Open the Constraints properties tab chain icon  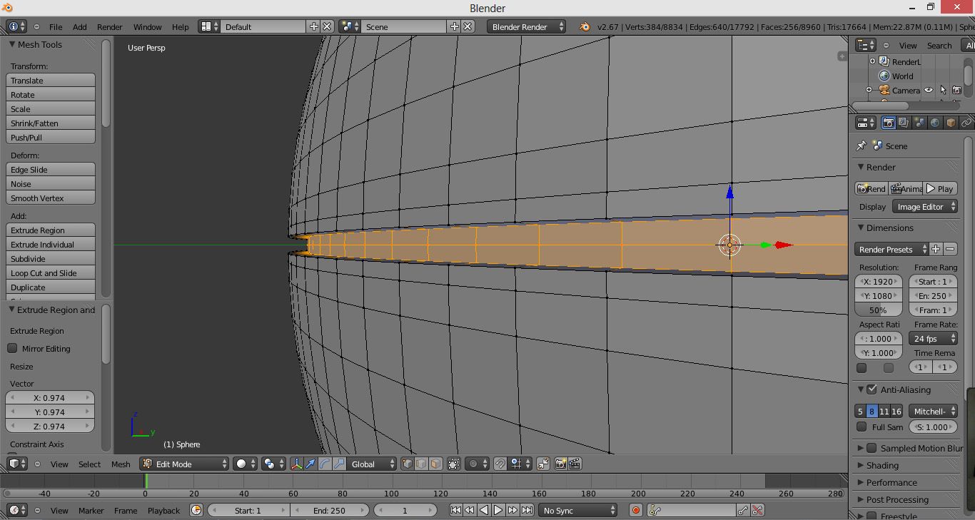tap(966, 123)
